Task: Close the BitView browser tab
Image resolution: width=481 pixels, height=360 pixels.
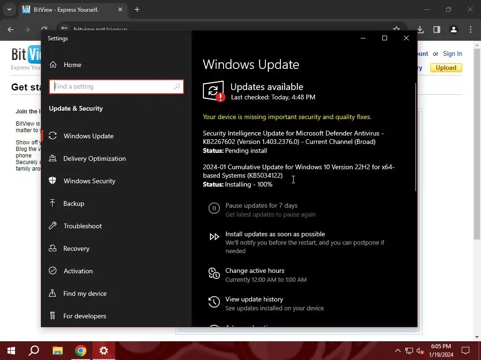Action: click(x=120, y=10)
